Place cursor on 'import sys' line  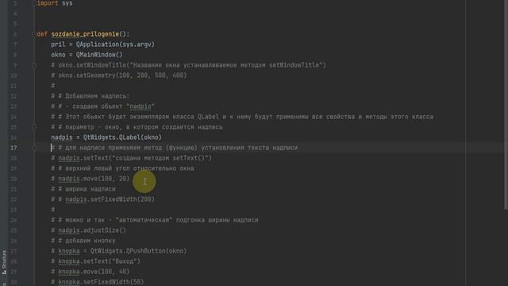55,3
